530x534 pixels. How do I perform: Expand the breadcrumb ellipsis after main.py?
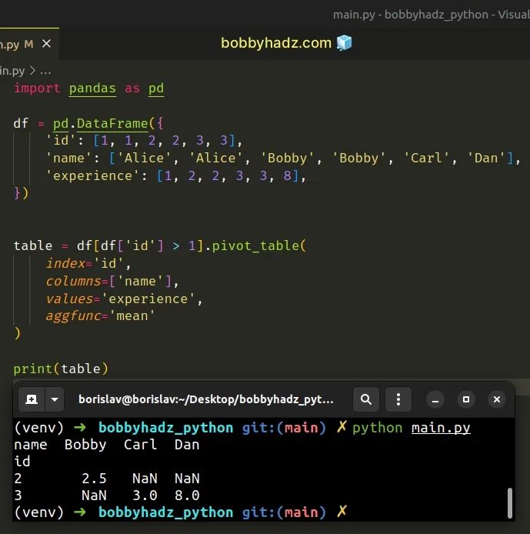click(x=45, y=70)
